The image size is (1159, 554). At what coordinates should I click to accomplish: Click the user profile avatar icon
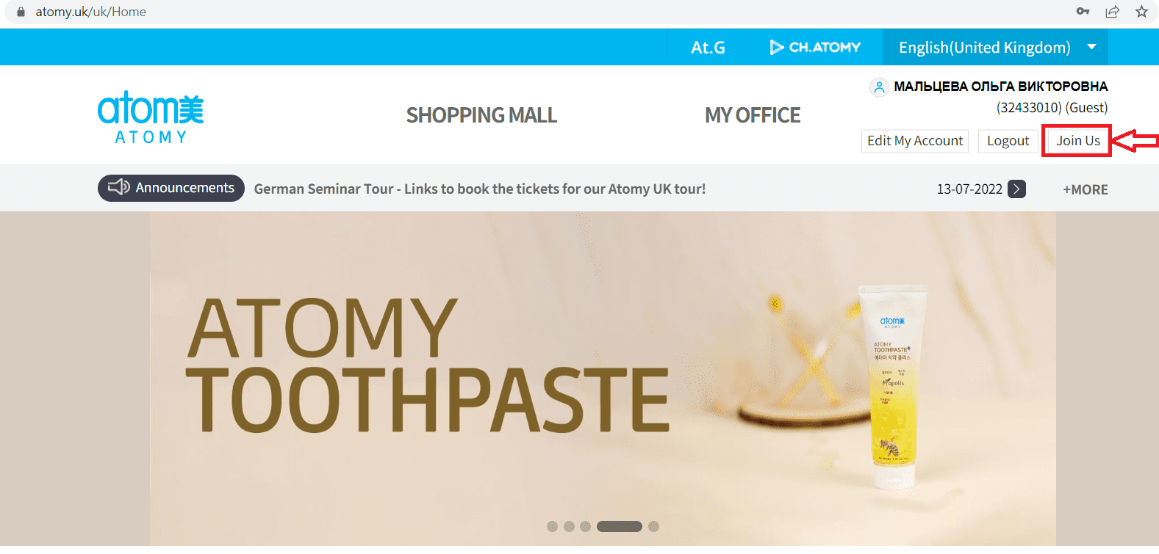click(x=878, y=87)
